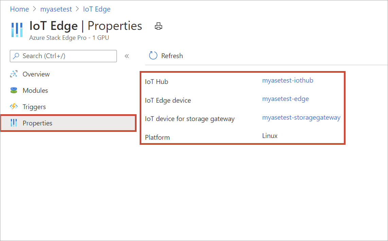Image resolution: width=388 pixels, height=241 pixels.
Task: Collapse the sidebar using the double chevron
Action: coord(127,56)
